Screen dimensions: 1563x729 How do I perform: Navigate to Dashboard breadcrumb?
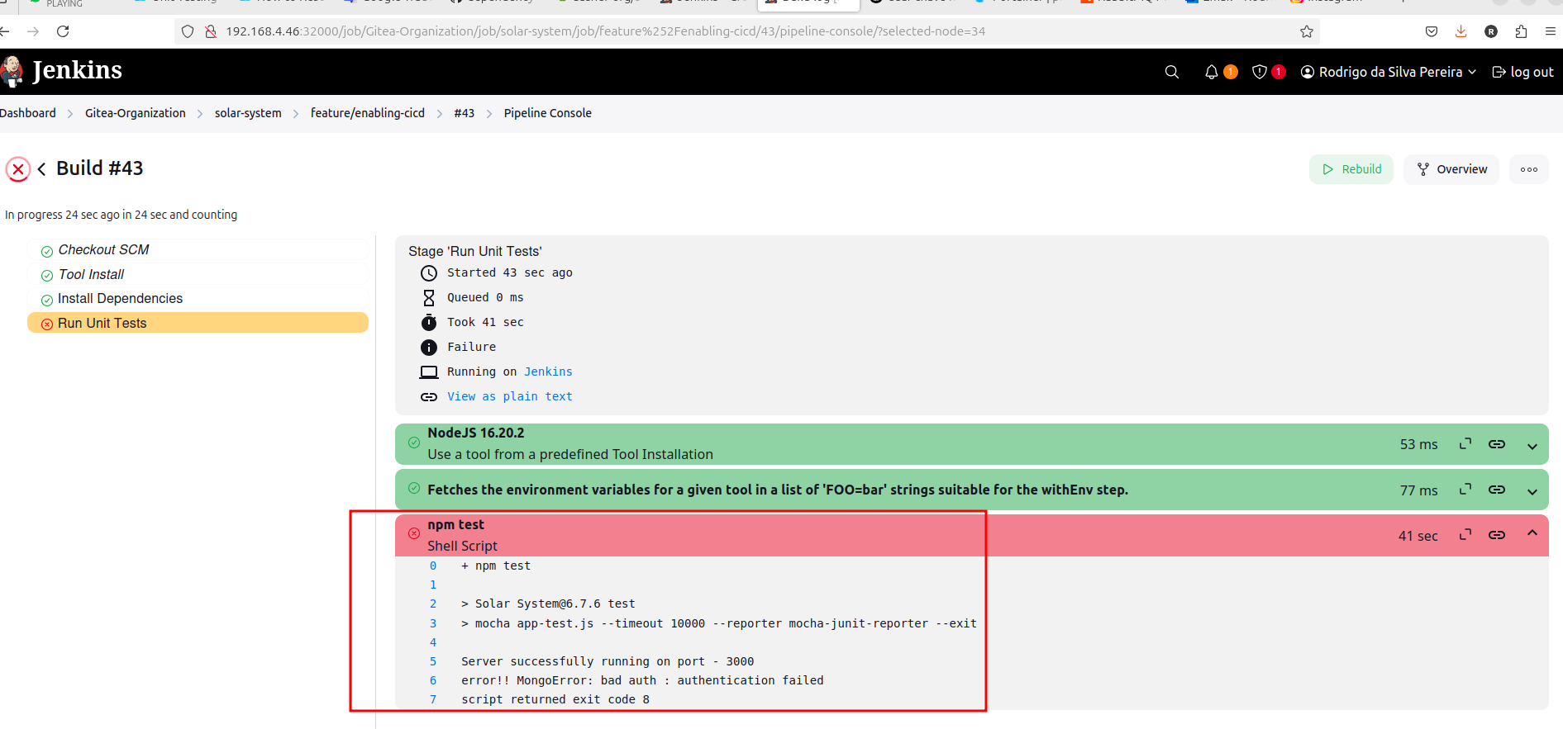[x=28, y=113]
